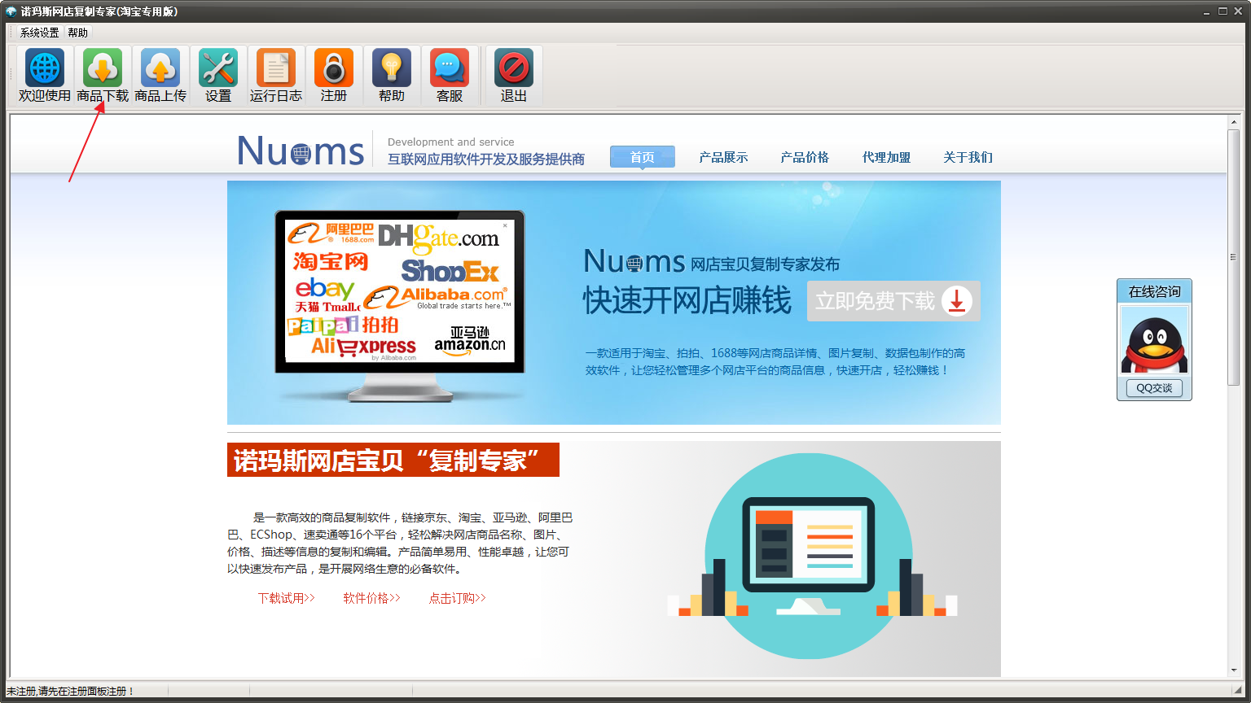The height and width of the screenshot is (703, 1251).
Task: Open the 运行日志 run log icon
Action: [276, 68]
